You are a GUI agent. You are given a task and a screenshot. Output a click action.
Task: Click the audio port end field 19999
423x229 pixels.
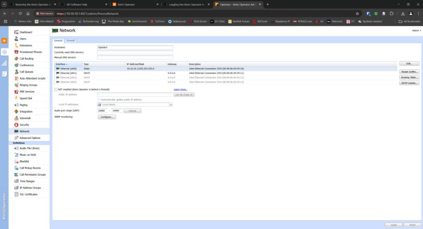117,111
